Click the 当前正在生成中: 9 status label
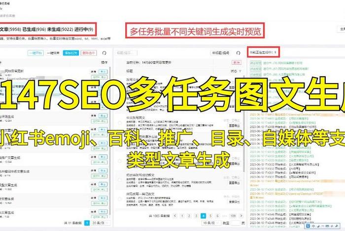Screen dimensions: 345x231 [x=263, y=52]
